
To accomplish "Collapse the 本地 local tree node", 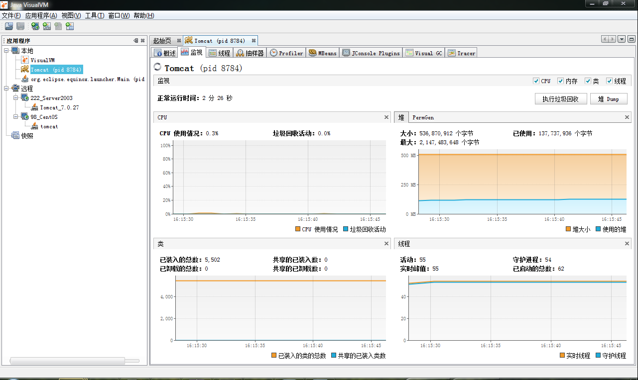I will click(x=6, y=51).
